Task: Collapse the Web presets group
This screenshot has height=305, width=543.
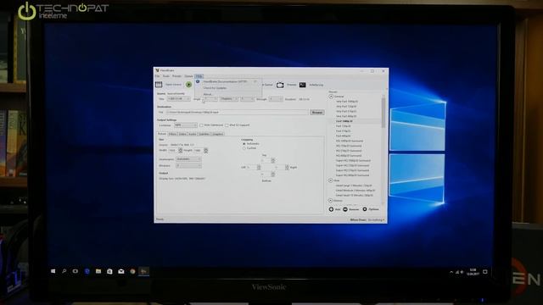Action: (x=331, y=180)
